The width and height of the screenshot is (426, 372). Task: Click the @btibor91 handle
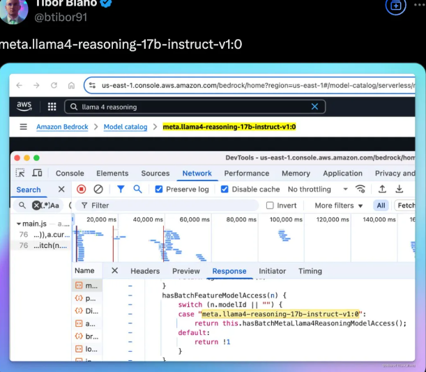click(x=61, y=17)
